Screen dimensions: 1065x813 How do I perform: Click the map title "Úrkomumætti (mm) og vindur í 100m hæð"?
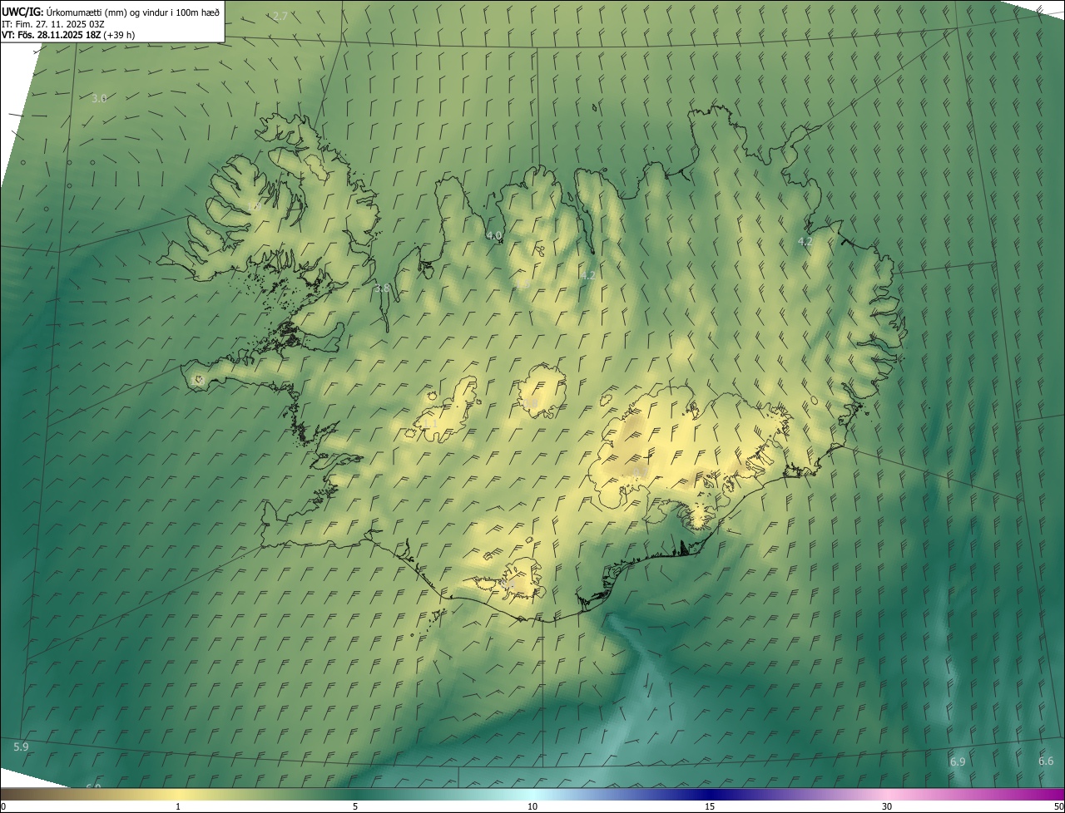[x=132, y=12]
